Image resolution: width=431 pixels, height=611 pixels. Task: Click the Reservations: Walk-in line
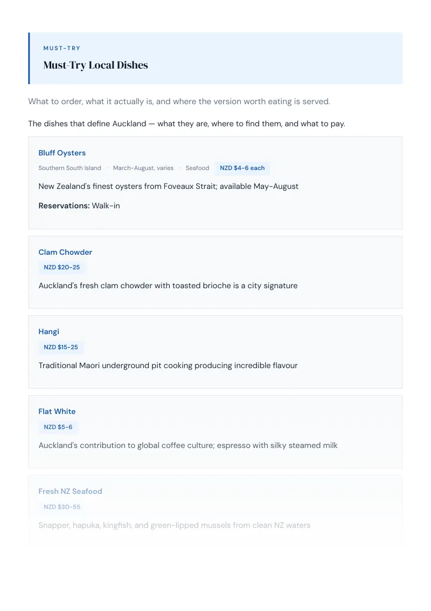click(79, 206)
